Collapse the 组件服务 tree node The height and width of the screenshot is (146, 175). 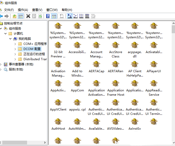click(x=1, y=29)
